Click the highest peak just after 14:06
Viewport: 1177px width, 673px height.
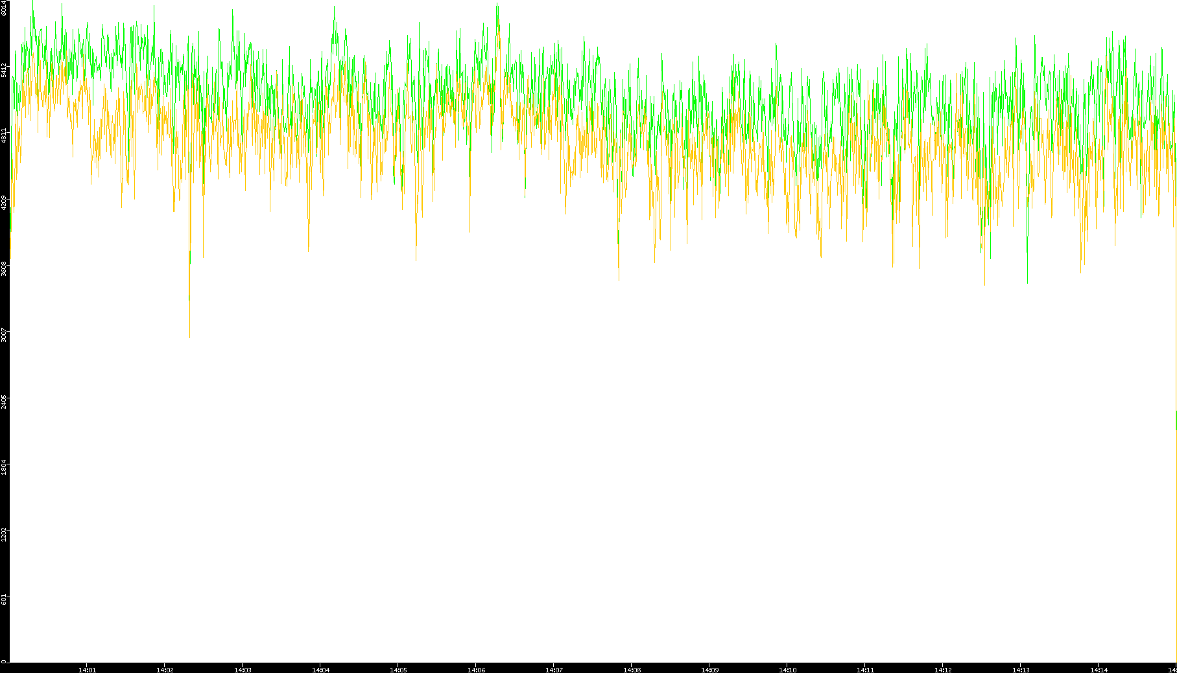coord(497,4)
